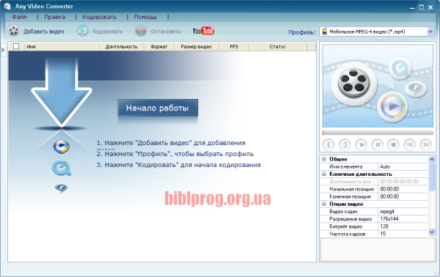Set the end point bracket marker
Viewport: 440px width, 277px height.
point(345,144)
